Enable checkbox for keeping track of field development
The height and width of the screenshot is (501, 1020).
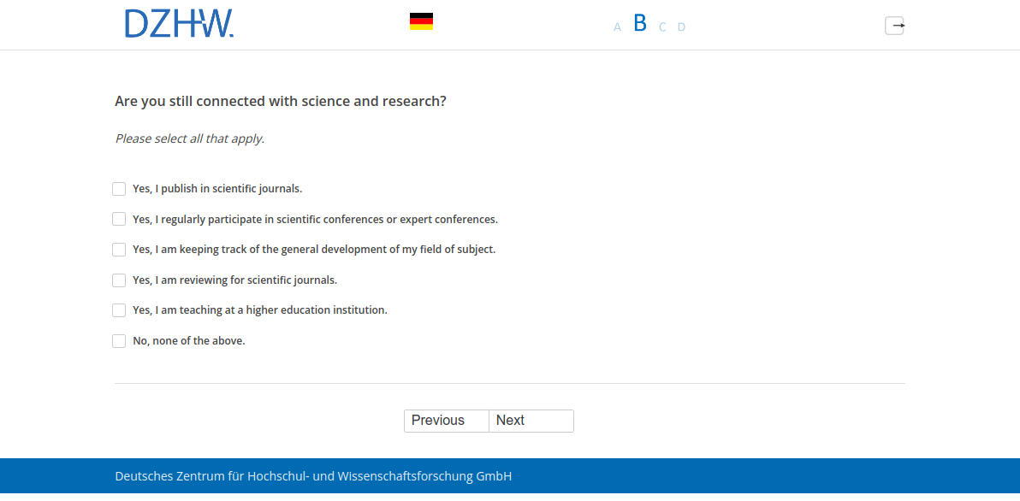(119, 250)
